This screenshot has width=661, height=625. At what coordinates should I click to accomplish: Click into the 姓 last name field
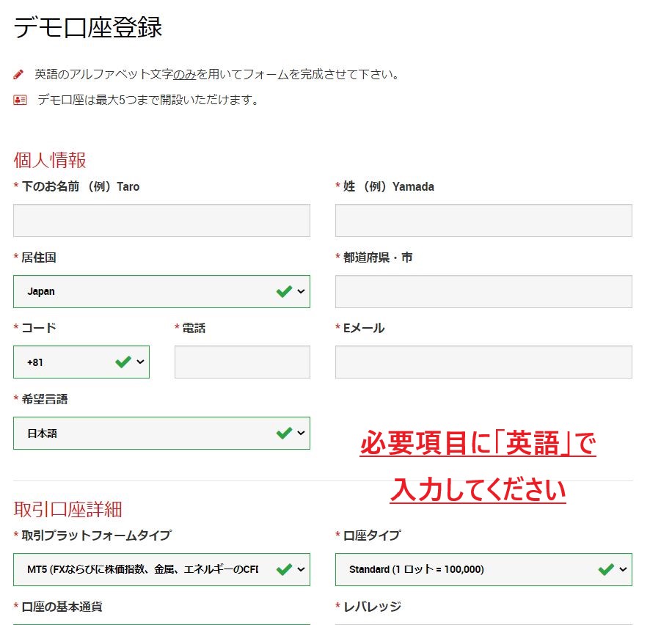click(x=483, y=220)
